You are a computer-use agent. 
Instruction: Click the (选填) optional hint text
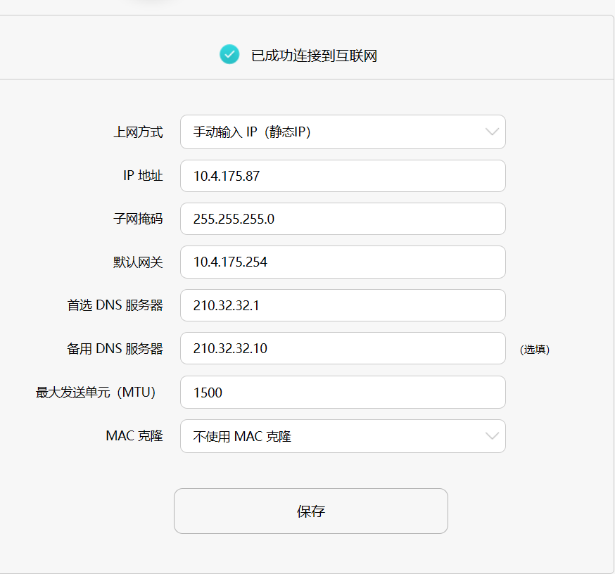pyautogui.click(x=535, y=350)
